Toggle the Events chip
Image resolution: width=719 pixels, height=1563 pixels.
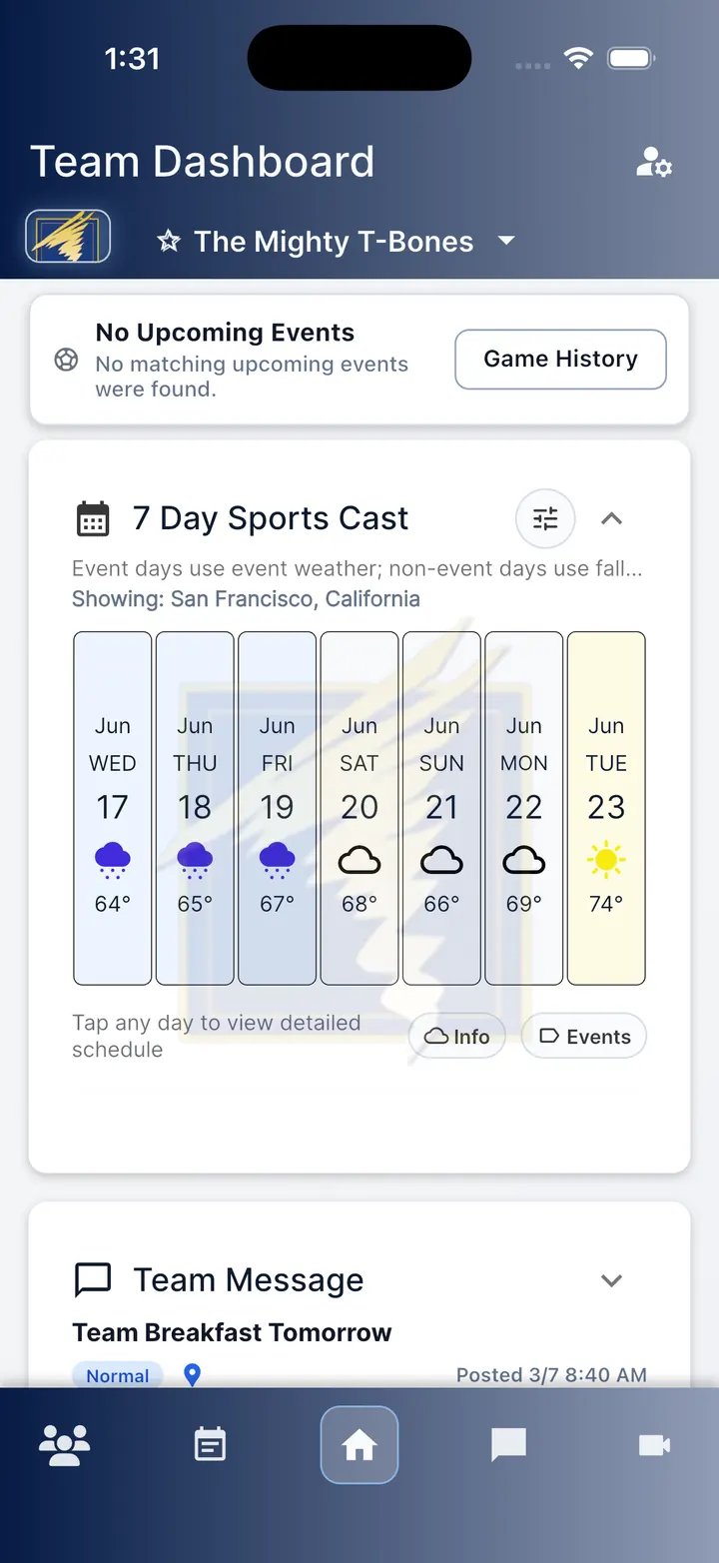584,1037
